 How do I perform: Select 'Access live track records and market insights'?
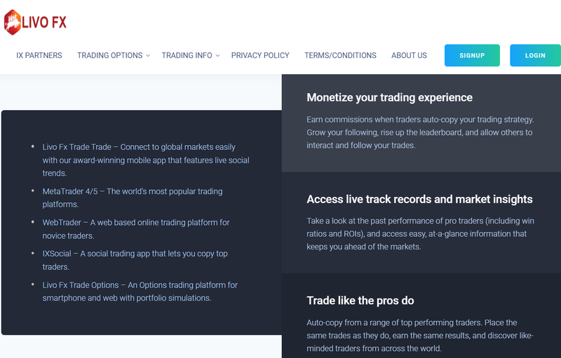419,199
